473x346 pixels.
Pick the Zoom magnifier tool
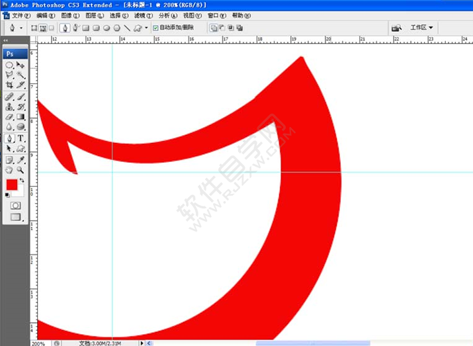(x=21, y=169)
